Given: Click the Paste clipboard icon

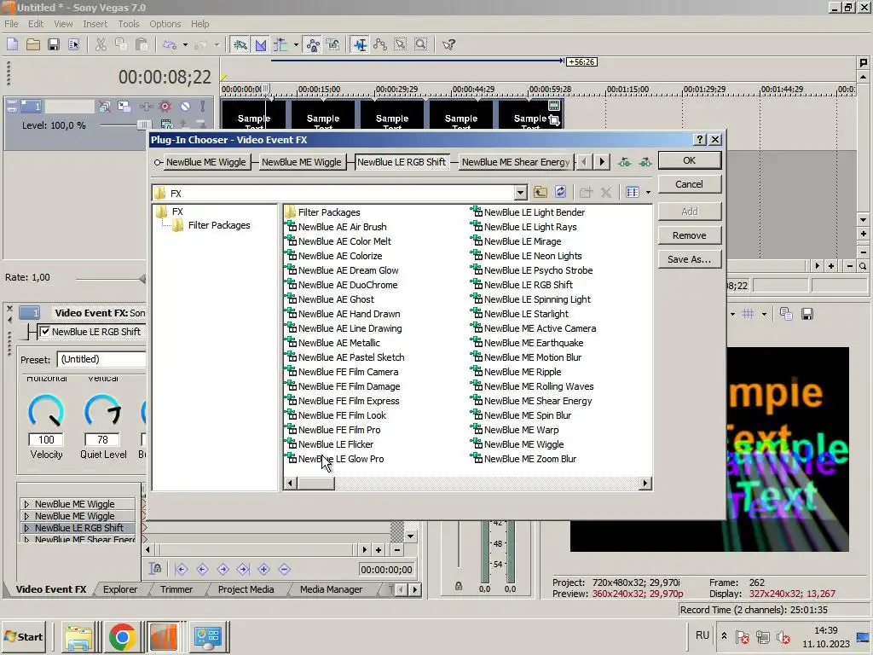Looking at the screenshot, I should click(x=142, y=44).
